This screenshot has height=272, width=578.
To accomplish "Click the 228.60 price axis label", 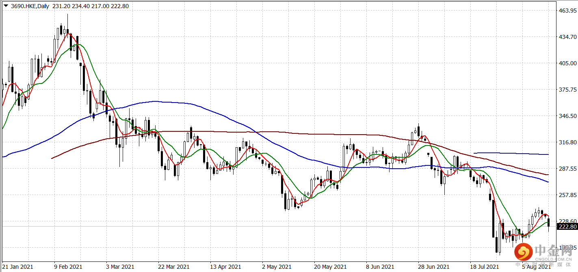I will tap(568, 221).
